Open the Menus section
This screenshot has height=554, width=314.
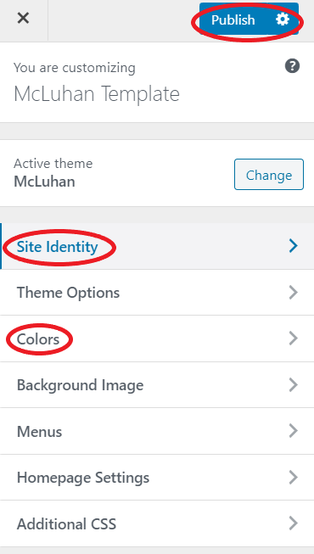(x=157, y=431)
